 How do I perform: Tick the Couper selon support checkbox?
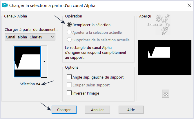coord(69,85)
